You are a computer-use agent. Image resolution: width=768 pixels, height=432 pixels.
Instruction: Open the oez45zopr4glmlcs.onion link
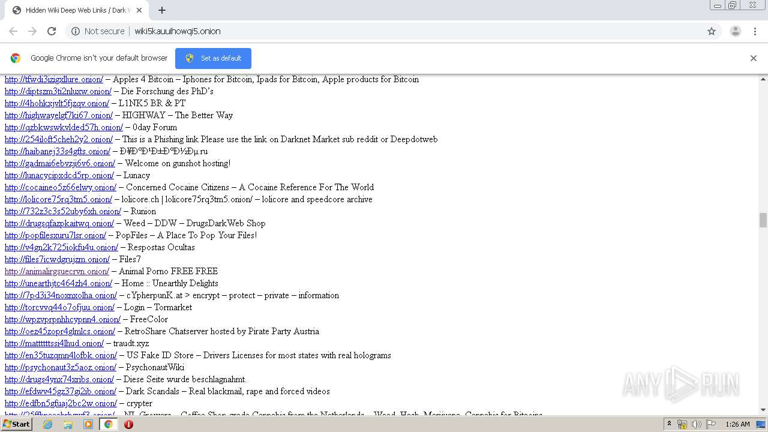pos(60,331)
